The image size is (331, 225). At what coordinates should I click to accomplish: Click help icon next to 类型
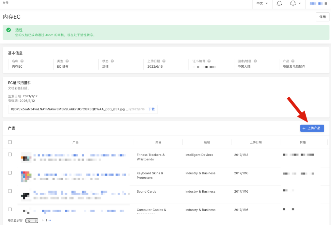click(x=67, y=61)
